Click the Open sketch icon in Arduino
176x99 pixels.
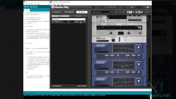tap(34, 7)
